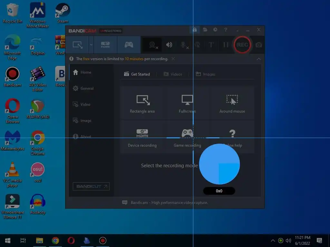Select Windows Movie Maker desktop icon
330x247 pixels.
(x=37, y=15)
